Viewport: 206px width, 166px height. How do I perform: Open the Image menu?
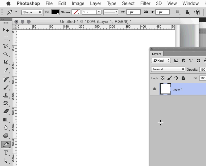pyautogui.click(x=78, y=3)
